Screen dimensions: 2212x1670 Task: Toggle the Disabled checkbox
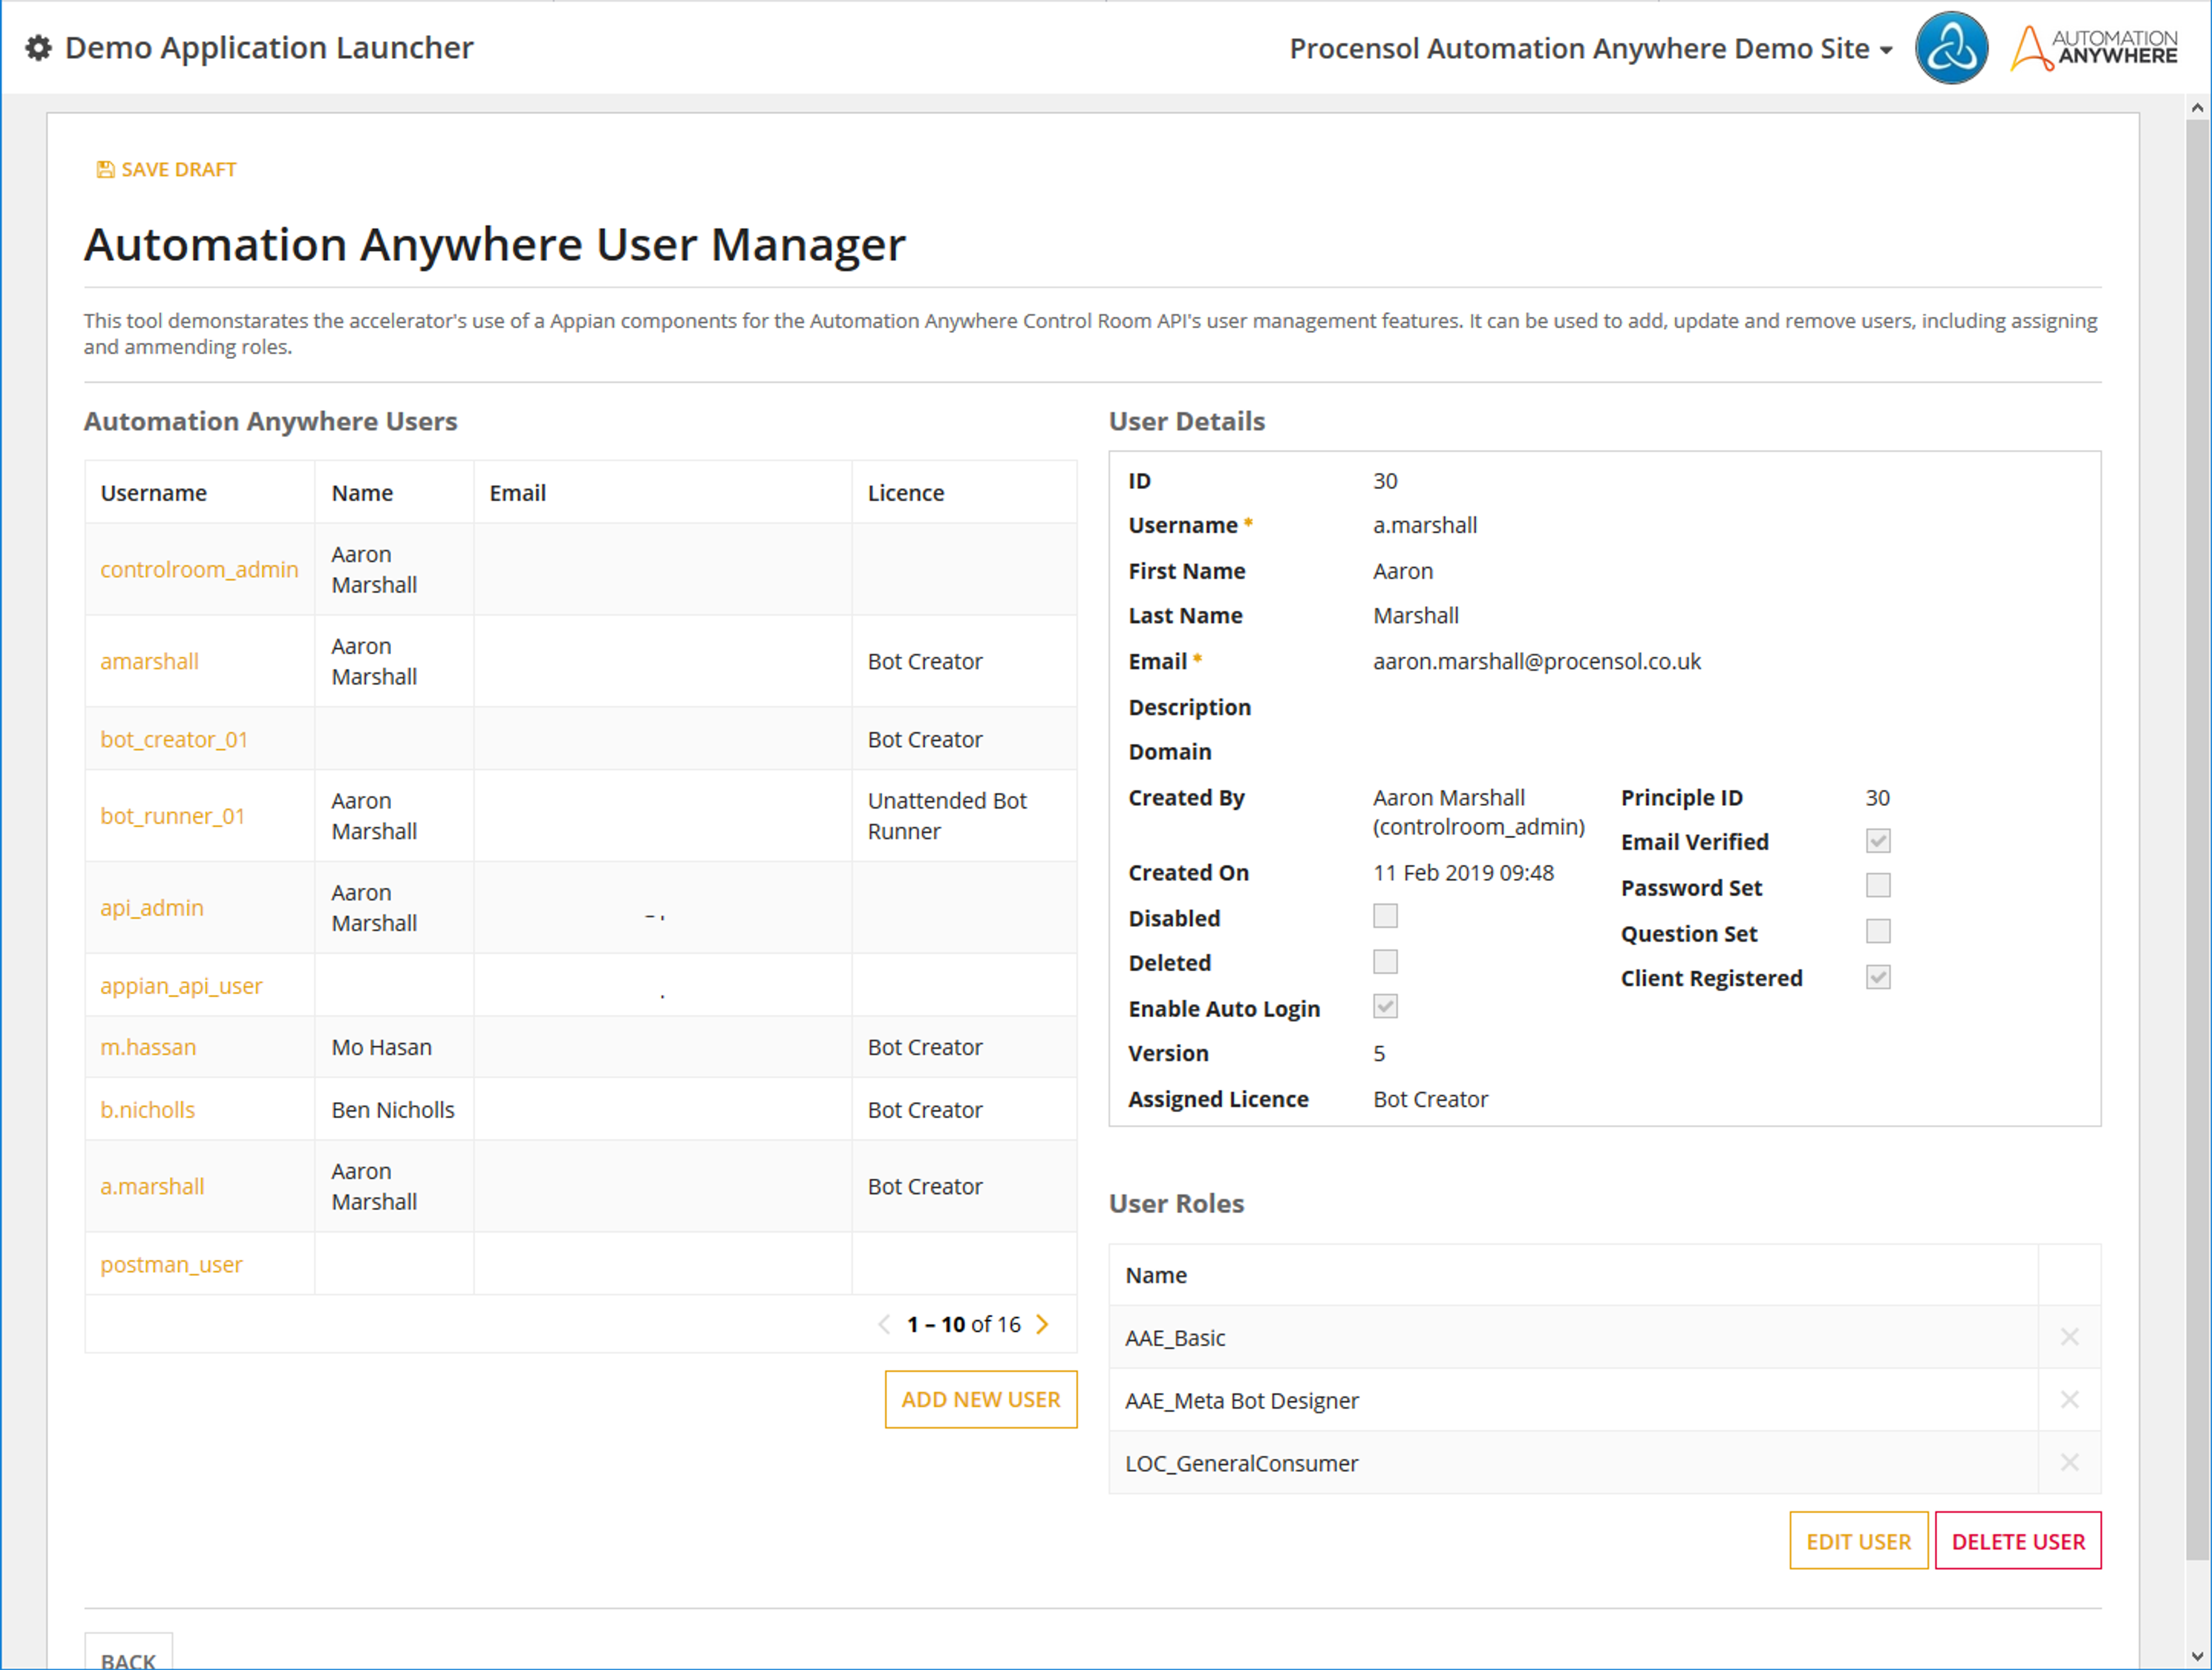tap(1385, 917)
